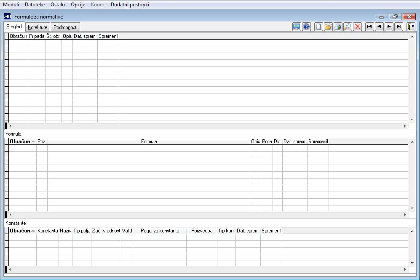
Task: Click the Konstanta column header
Action: pos(48,230)
